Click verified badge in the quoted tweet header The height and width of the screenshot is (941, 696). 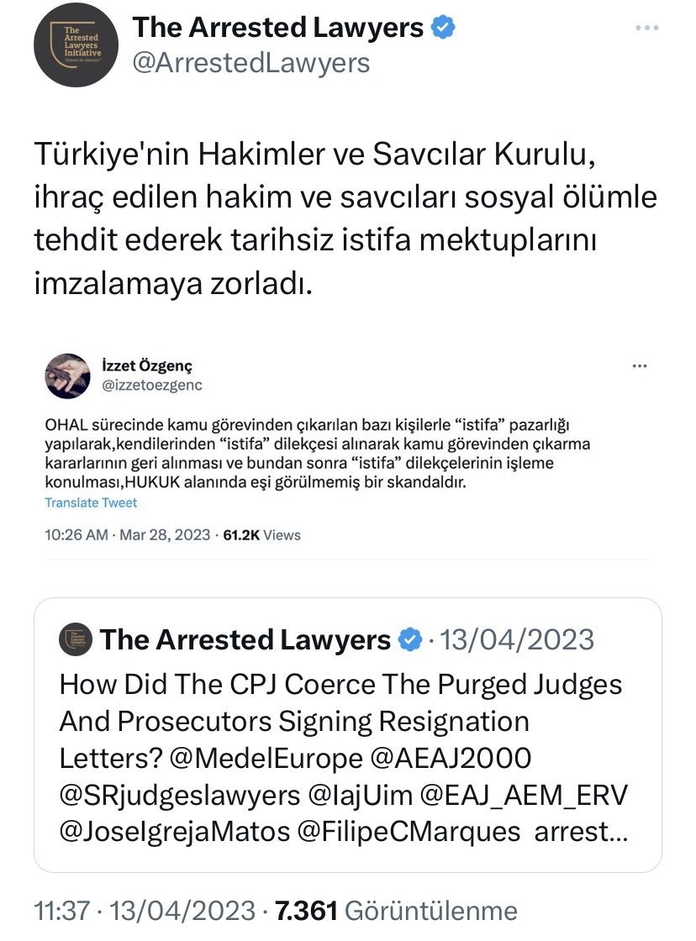pyautogui.click(x=411, y=639)
